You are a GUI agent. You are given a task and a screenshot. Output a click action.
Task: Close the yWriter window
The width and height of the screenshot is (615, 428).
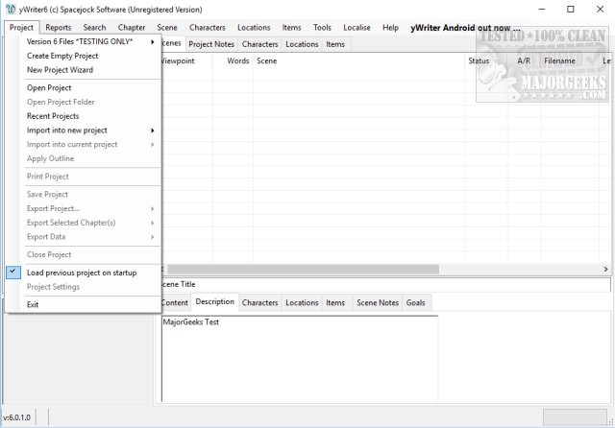click(600, 10)
